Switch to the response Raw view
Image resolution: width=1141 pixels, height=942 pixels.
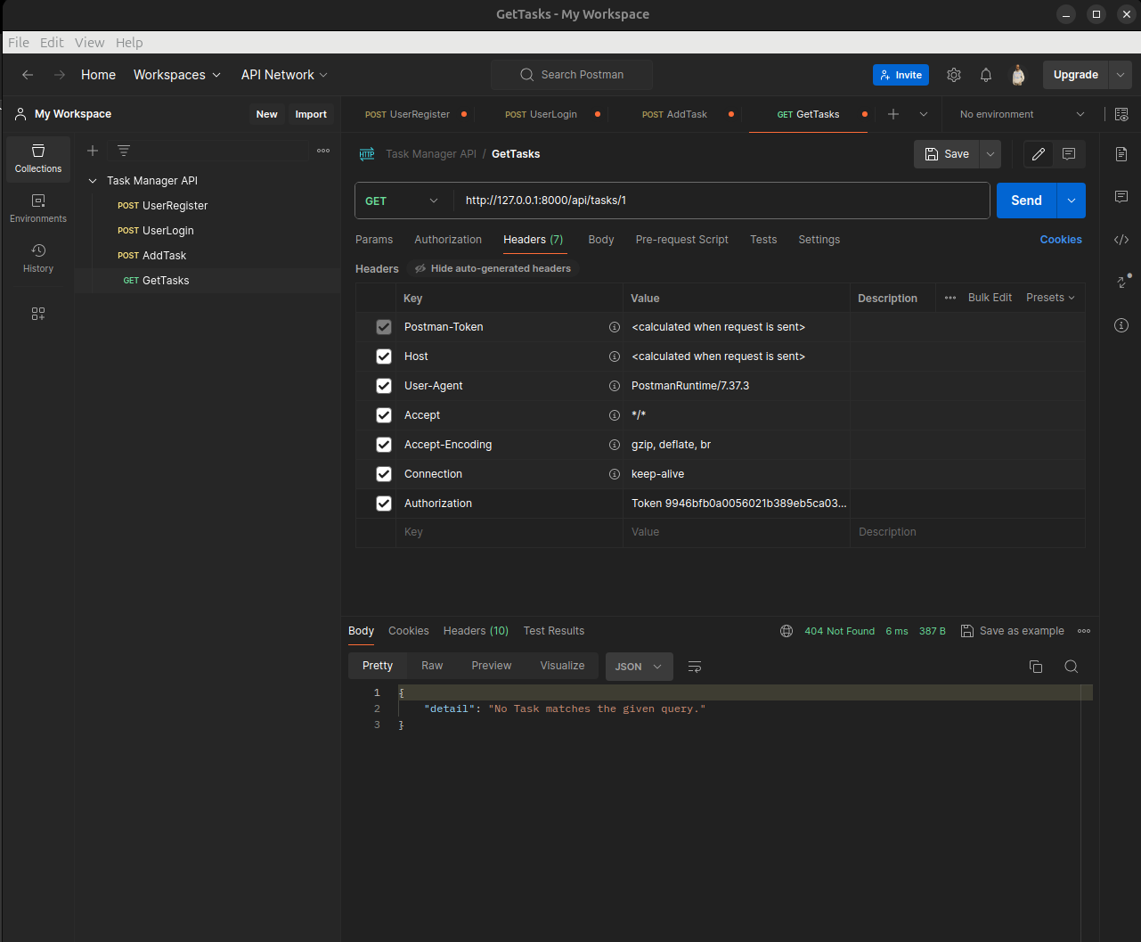point(432,666)
